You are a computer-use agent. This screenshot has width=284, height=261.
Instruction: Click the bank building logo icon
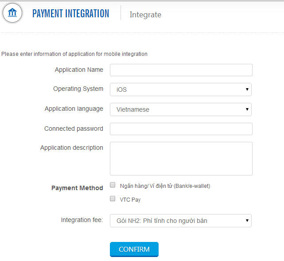(12, 13)
